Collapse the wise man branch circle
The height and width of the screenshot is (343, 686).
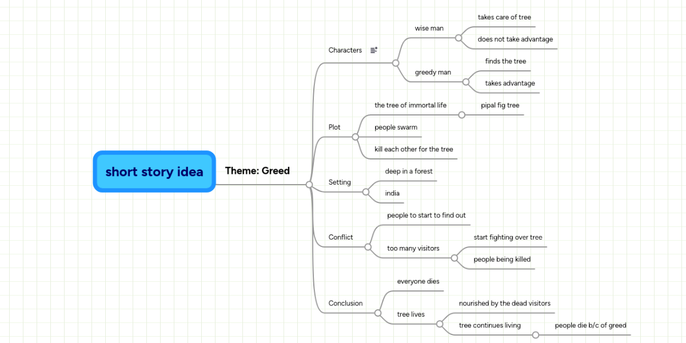click(x=458, y=38)
